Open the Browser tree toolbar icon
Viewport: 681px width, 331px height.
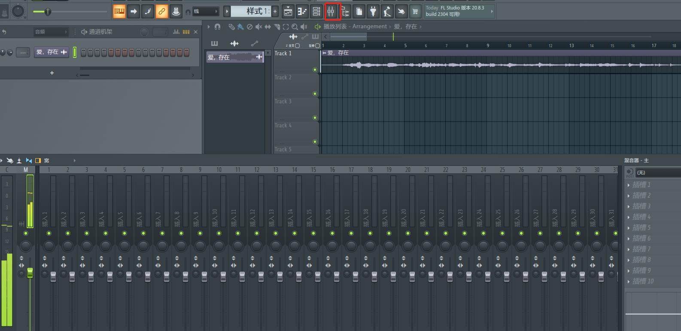click(345, 12)
